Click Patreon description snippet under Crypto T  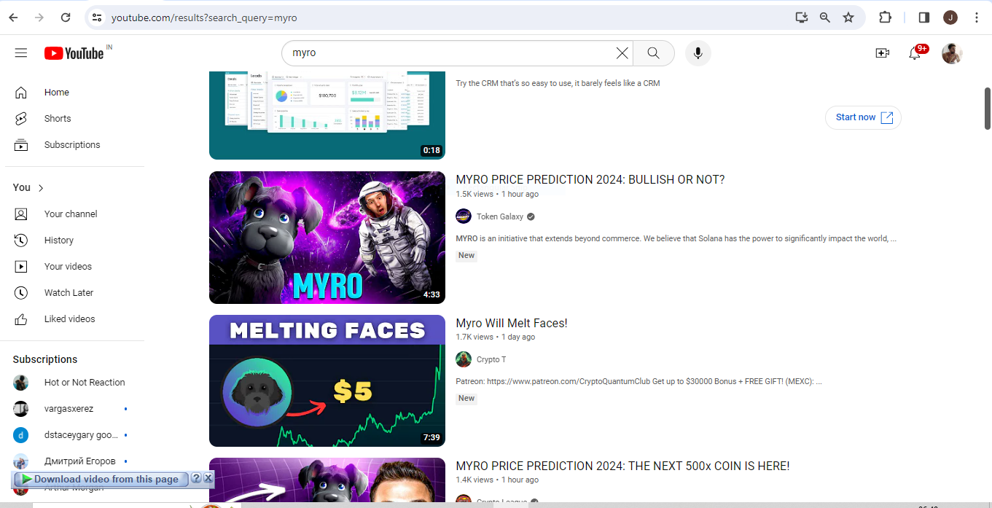pos(638,381)
